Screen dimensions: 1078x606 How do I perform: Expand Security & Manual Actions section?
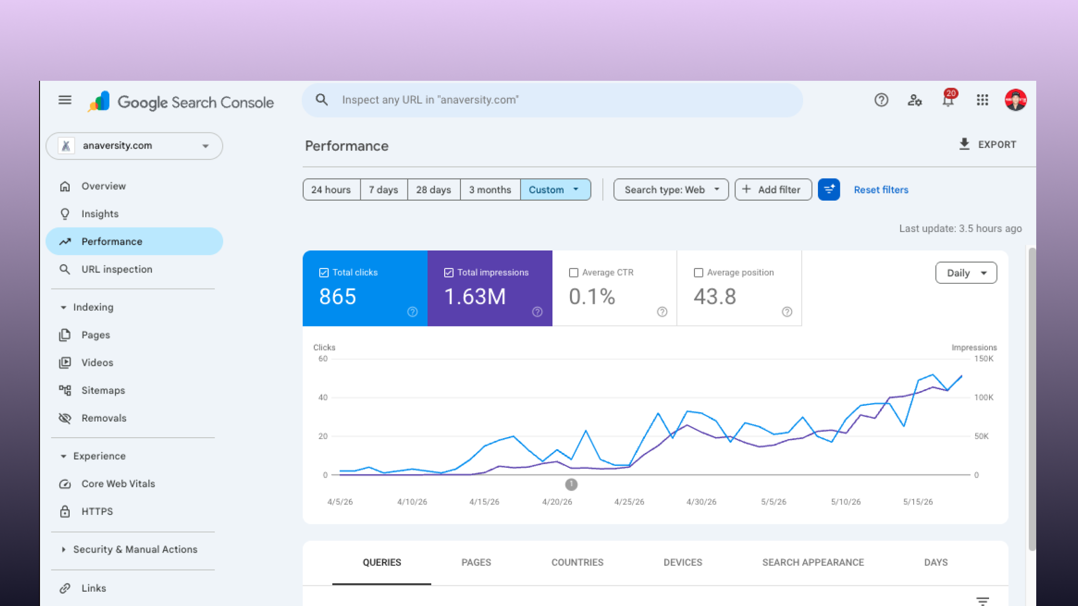129,549
